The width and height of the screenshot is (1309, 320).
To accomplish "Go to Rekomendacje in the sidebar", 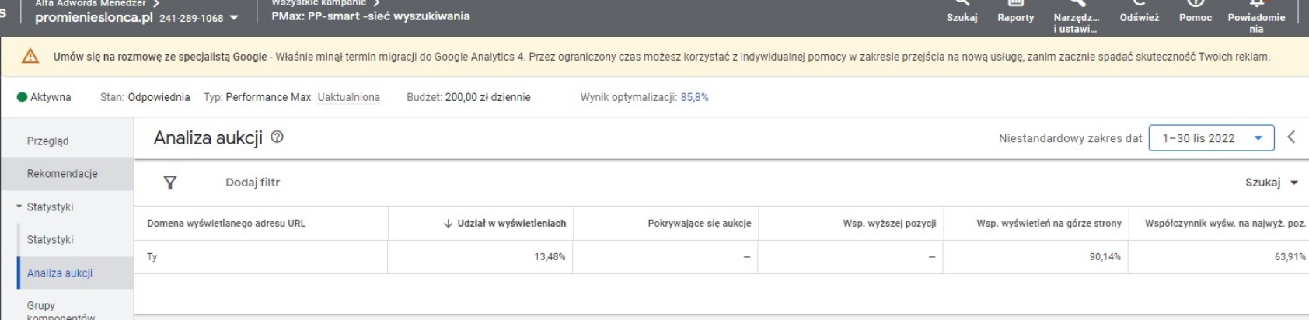I will coord(62,174).
